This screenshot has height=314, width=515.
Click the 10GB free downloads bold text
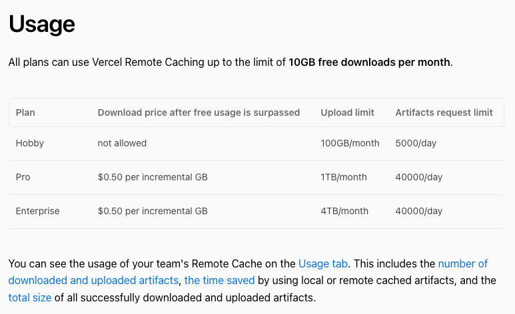pos(370,62)
